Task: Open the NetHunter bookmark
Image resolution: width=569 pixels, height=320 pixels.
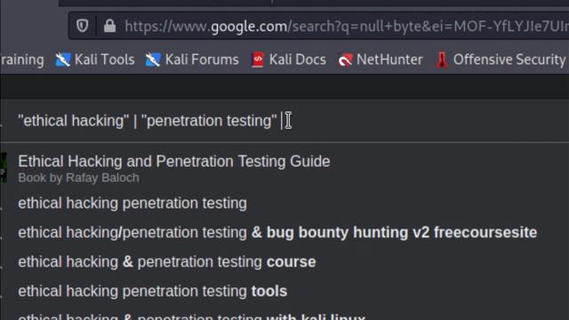Action: coord(381,60)
